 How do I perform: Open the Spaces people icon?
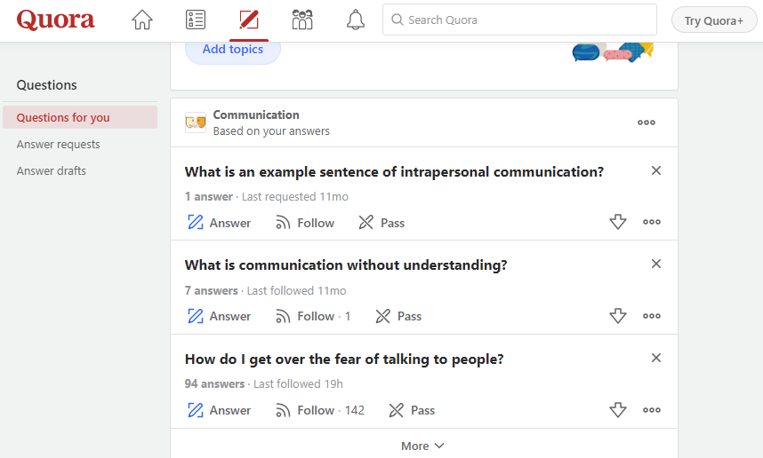tap(302, 20)
